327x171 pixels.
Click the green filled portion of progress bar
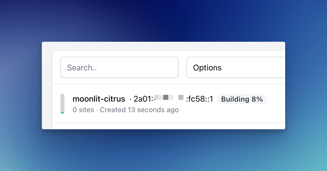[62, 113]
